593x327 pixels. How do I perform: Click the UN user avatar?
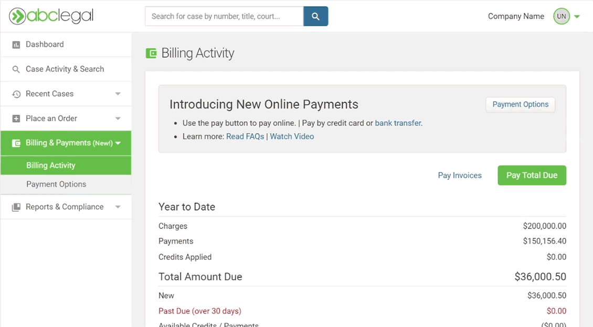(561, 16)
